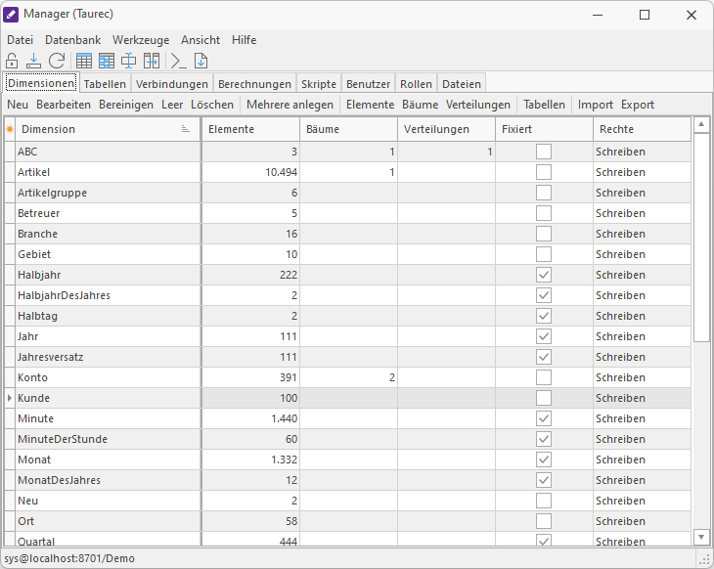
Task: Open the script console prompt icon
Action: point(178,61)
